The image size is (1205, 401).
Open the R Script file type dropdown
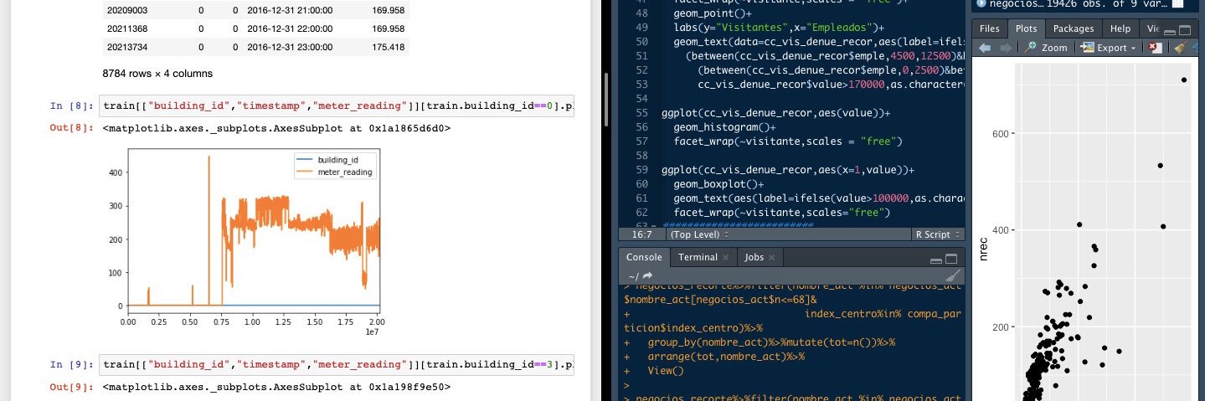938,234
